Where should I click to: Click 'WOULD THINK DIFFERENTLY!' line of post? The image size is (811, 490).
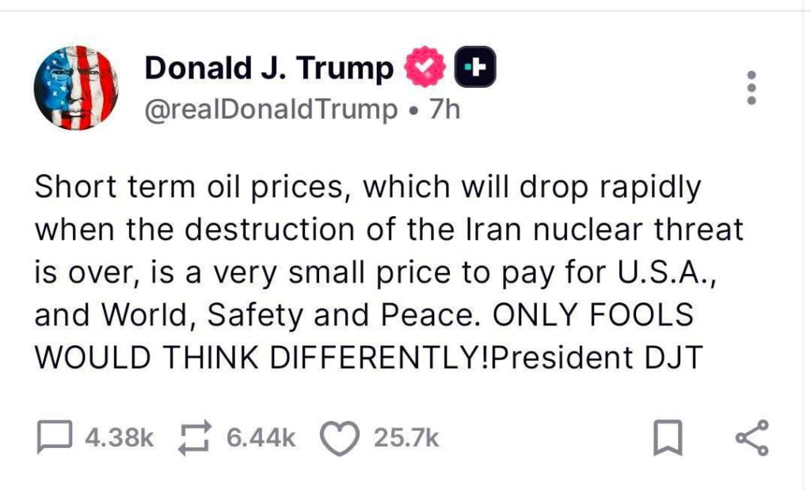pos(263,357)
